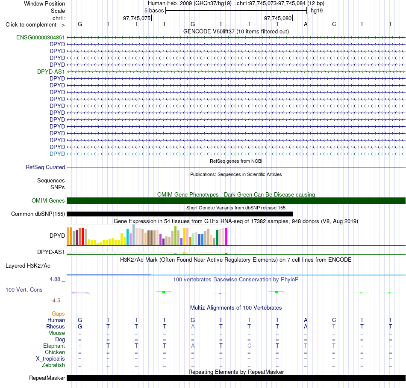Select the Mouse species label

pos(56,333)
